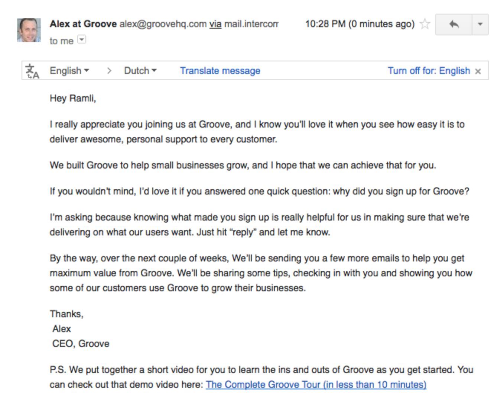Click the sender name Alex at Groove
The height and width of the screenshot is (402, 504).
[83, 24]
